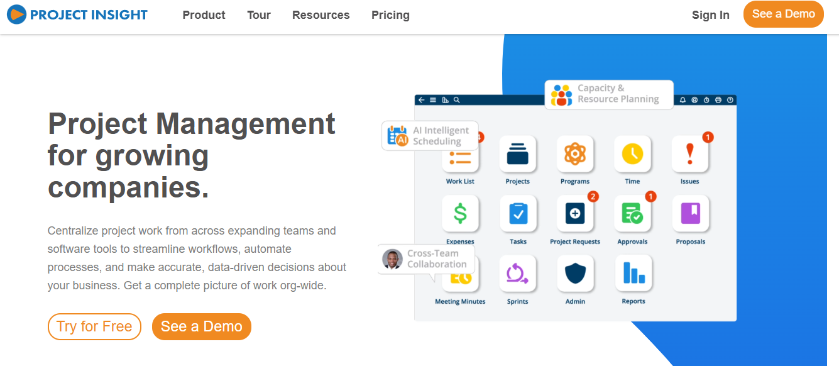Click the help question mark icon

click(730, 100)
